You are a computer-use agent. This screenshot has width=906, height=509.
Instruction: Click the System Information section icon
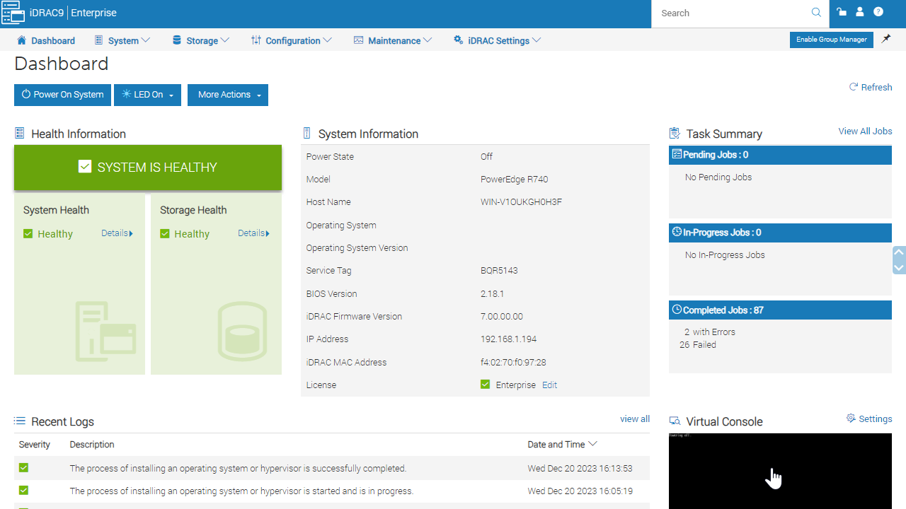306,134
